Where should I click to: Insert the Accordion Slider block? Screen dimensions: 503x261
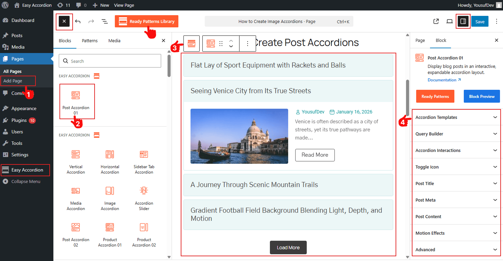tap(144, 199)
